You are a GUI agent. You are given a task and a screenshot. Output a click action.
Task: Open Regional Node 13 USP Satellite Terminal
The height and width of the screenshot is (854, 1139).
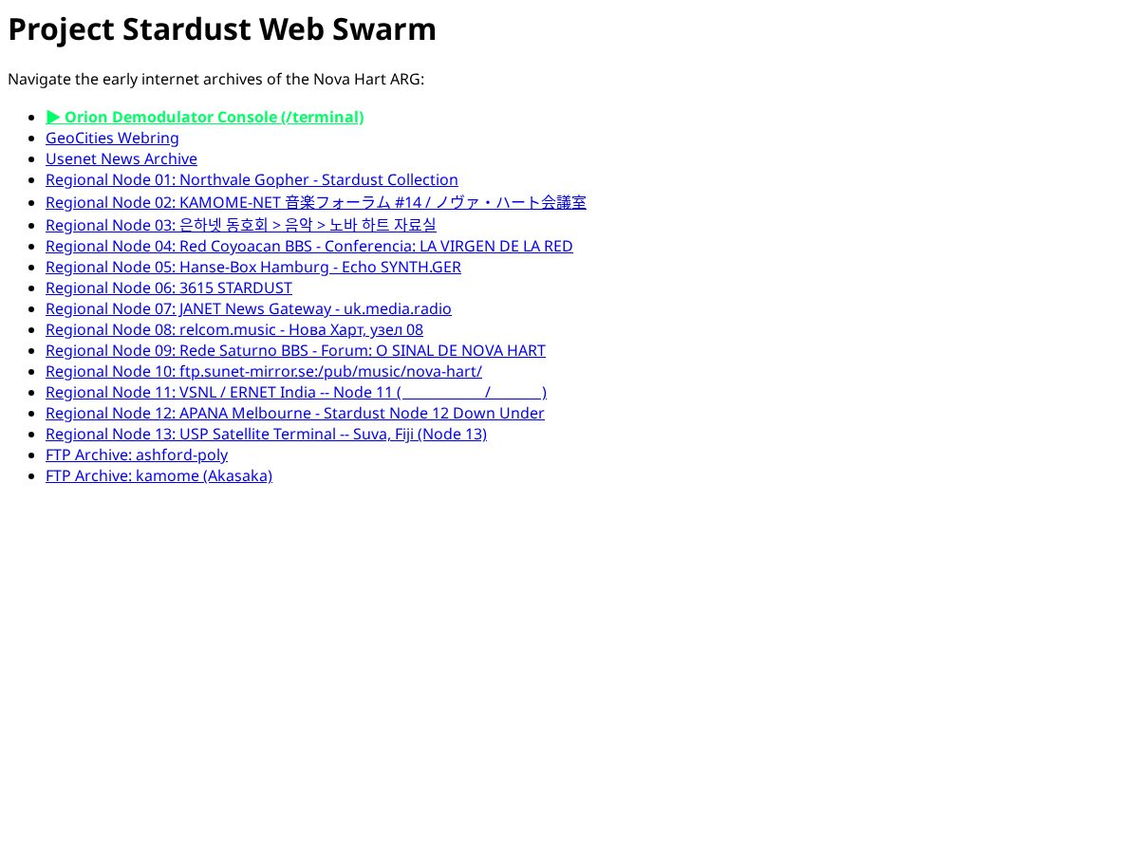click(266, 434)
